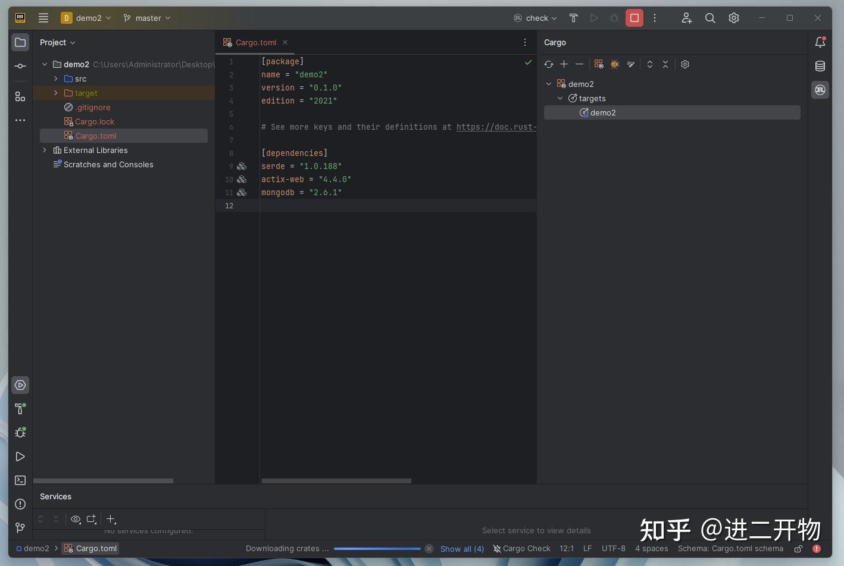
Task: Open the Problems tool window
Action: pyautogui.click(x=20, y=504)
